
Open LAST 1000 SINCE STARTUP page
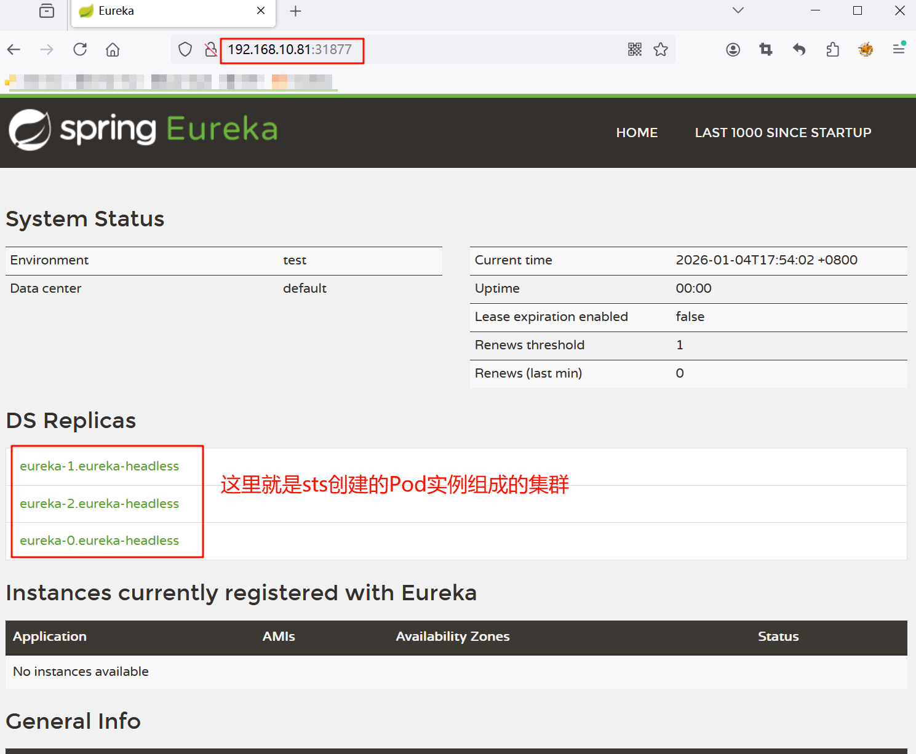(x=783, y=133)
